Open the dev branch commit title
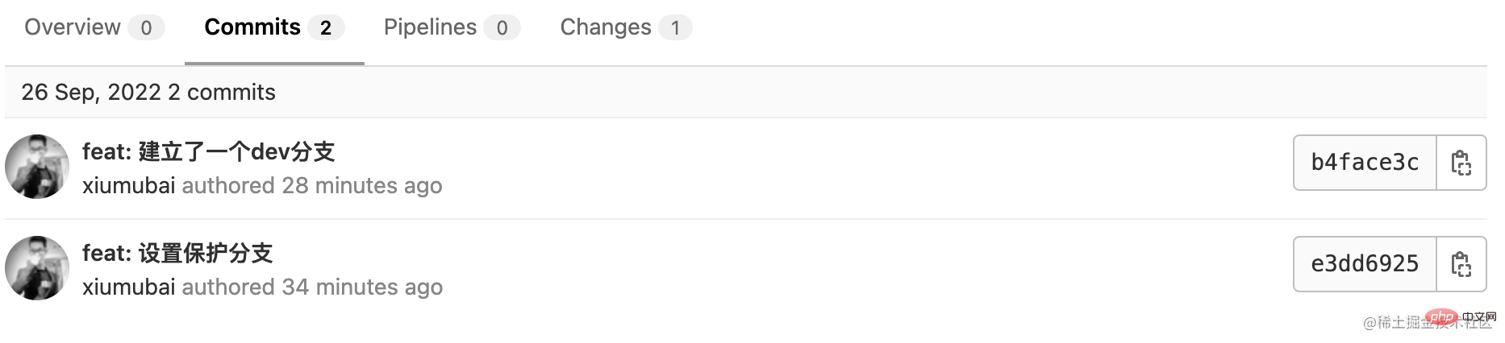Viewport: 1505px width, 343px height. click(x=208, y=151)
